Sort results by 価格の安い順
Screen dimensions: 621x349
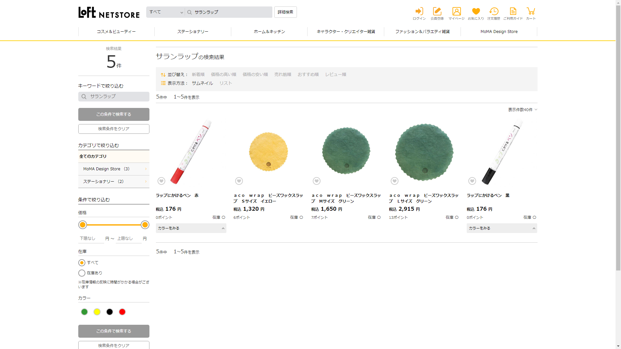pos(255,75)
